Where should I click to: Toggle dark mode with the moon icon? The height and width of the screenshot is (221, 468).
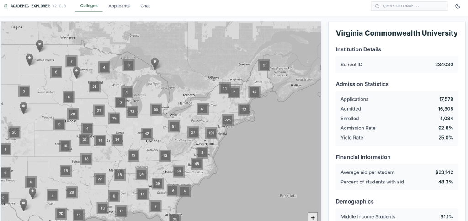[x=457, y=6]
